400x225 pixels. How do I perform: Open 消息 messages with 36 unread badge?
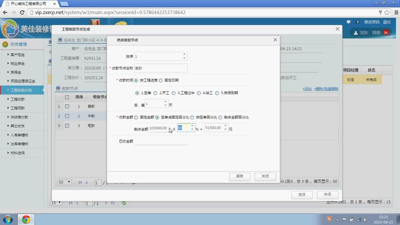pyautogui.click(x=377, y=33)
